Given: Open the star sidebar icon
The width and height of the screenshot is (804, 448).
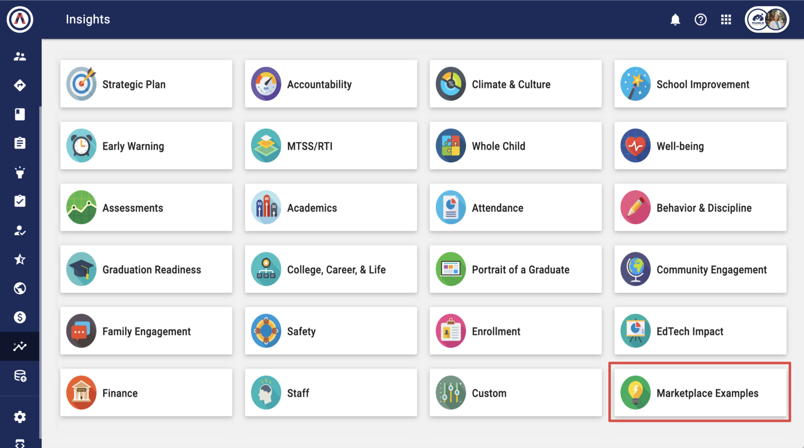Looking at the screenshot, I should click(20, 259).
